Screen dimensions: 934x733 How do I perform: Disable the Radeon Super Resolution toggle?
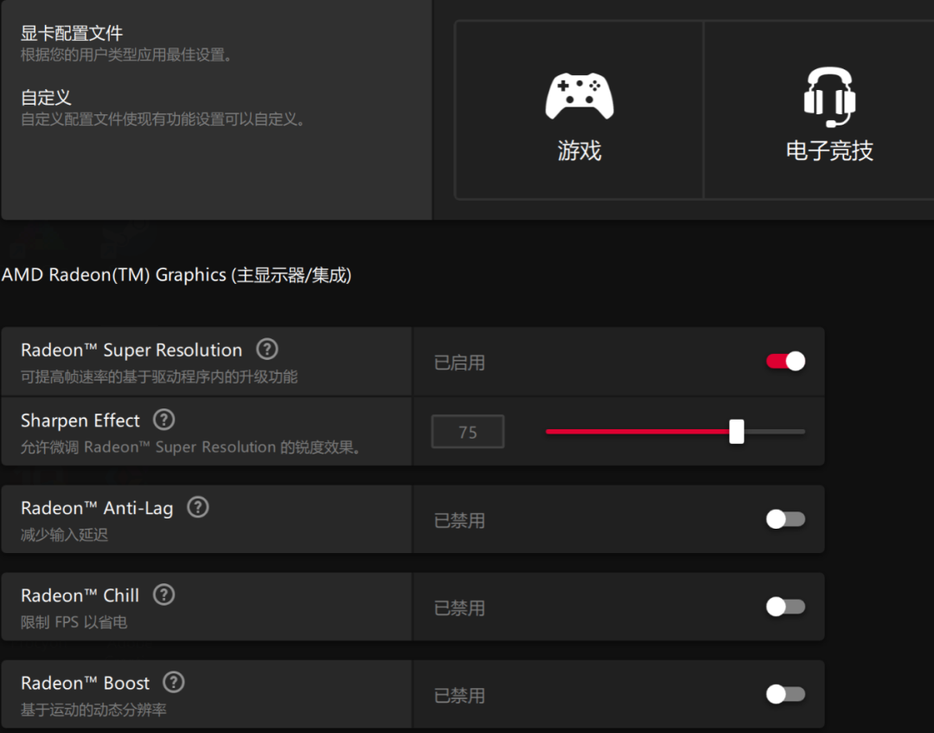pyautogui.click(x=785, y=361)
